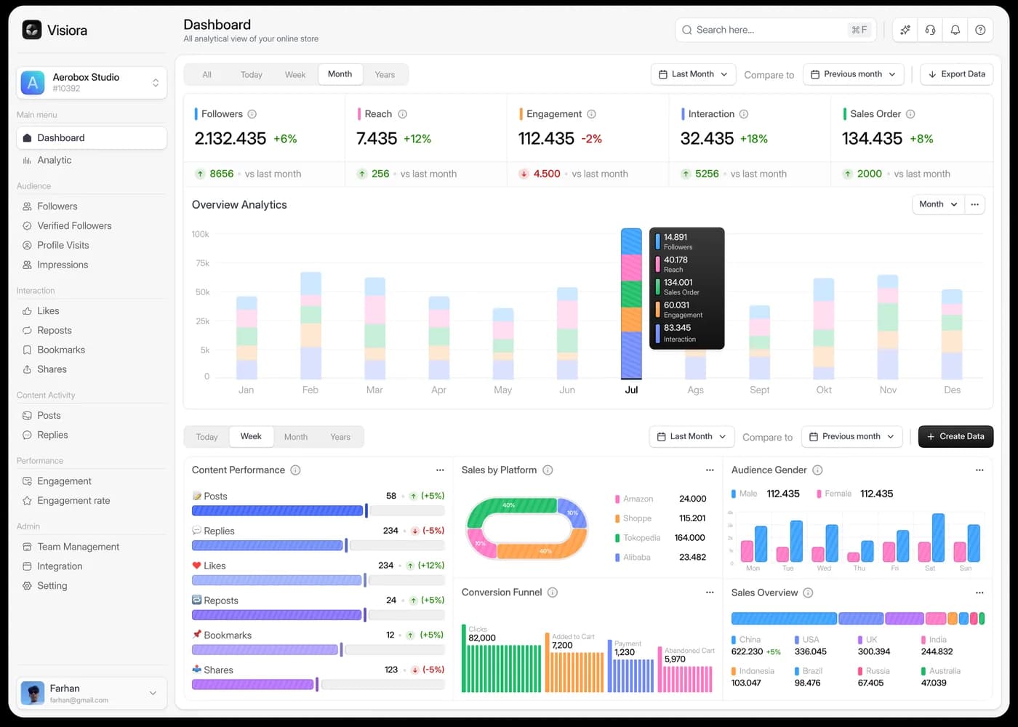Image resolution: width=1018 pixels, height=727 pixels.
Task: Click the Sales Order info icon
Action: (x=910, y=114)
